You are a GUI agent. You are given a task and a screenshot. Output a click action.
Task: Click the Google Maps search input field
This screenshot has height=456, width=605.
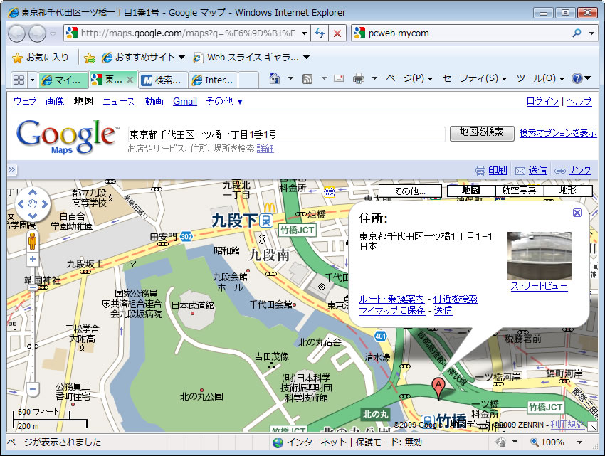(x=286, y=134)
